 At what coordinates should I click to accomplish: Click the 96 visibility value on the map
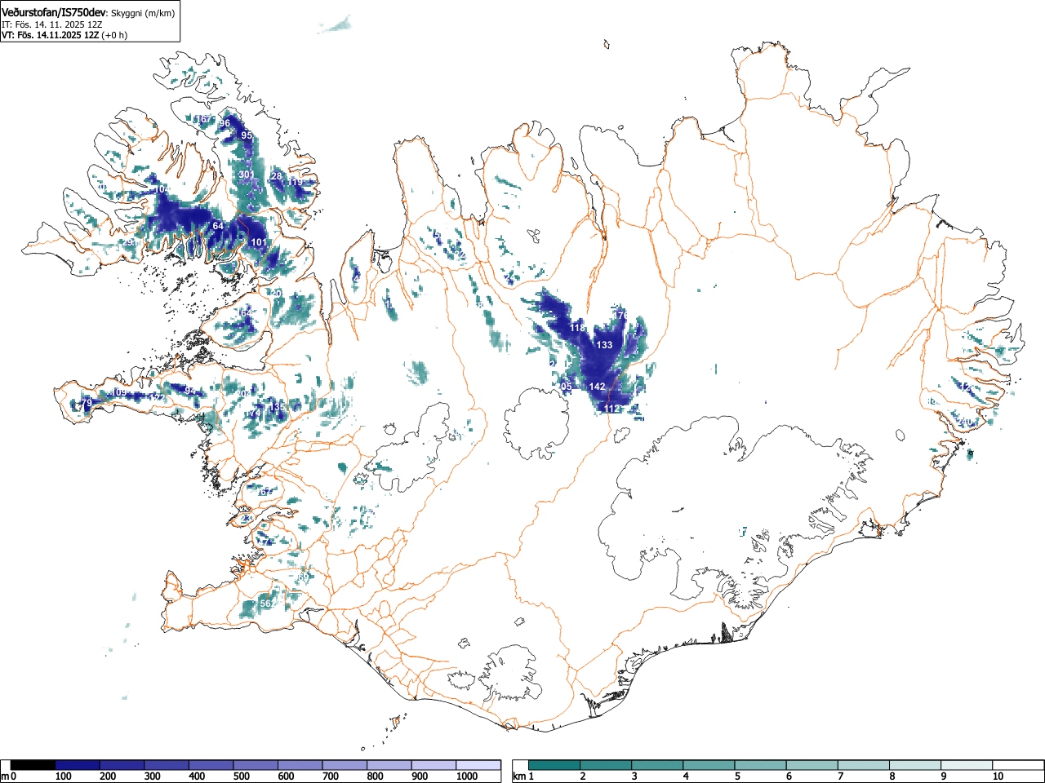[225, 123]
